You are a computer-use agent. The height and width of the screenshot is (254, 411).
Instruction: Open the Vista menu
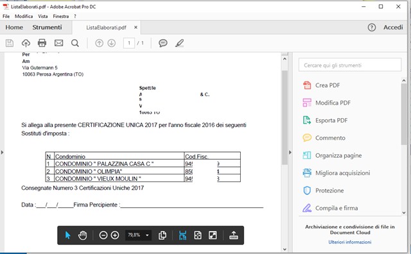coord(43,16)
